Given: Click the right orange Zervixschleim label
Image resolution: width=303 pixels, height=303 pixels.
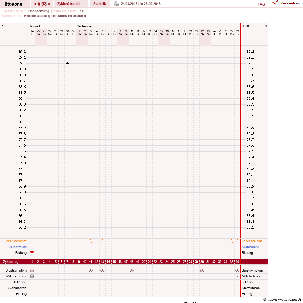Looking at the screenshot, I should [252, 241].
